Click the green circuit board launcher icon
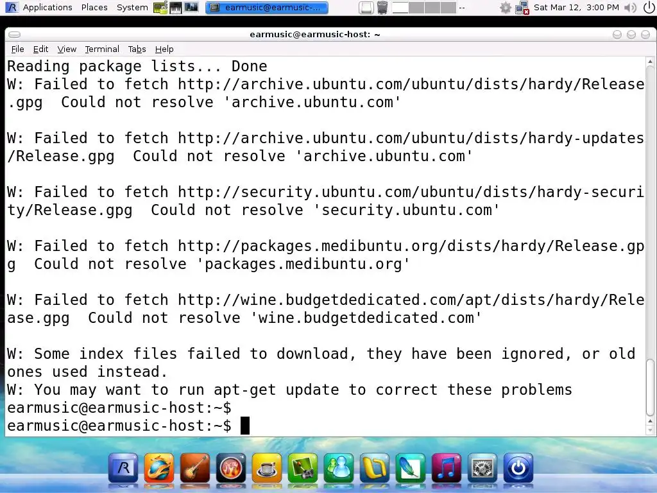657x493 pixels. (160, 7)
